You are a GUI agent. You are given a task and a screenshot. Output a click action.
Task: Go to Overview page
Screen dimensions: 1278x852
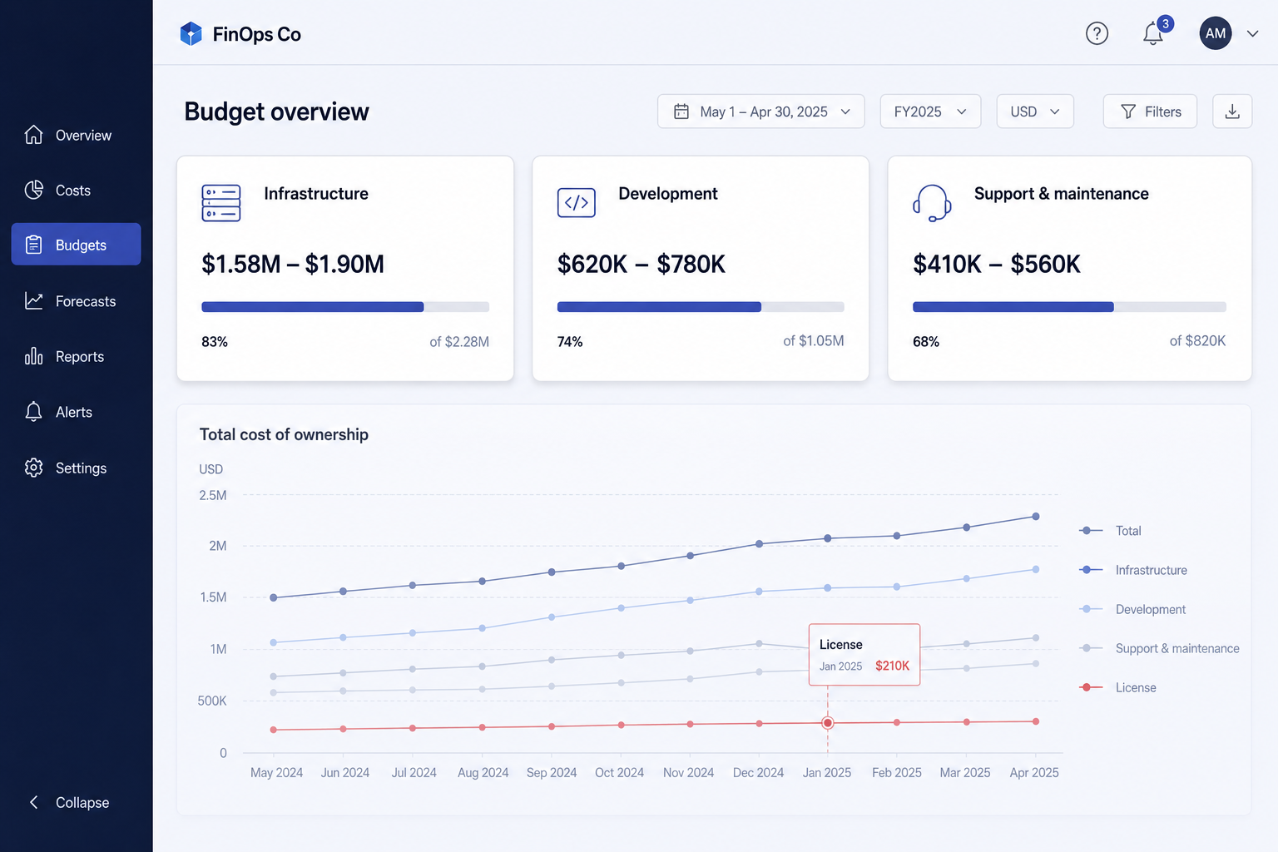(83, 136)
